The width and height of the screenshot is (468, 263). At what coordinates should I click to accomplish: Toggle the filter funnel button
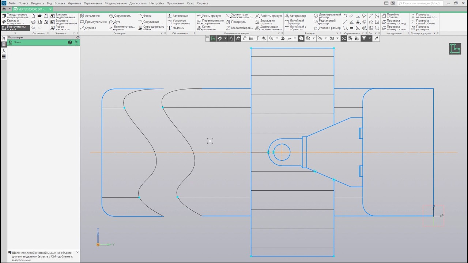pyautogui.click(x=364, y=38)
